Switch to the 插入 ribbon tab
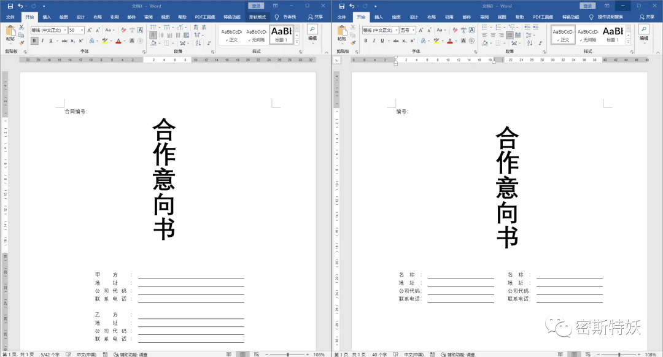Screen dimensions: 663x357 (46, 17)
